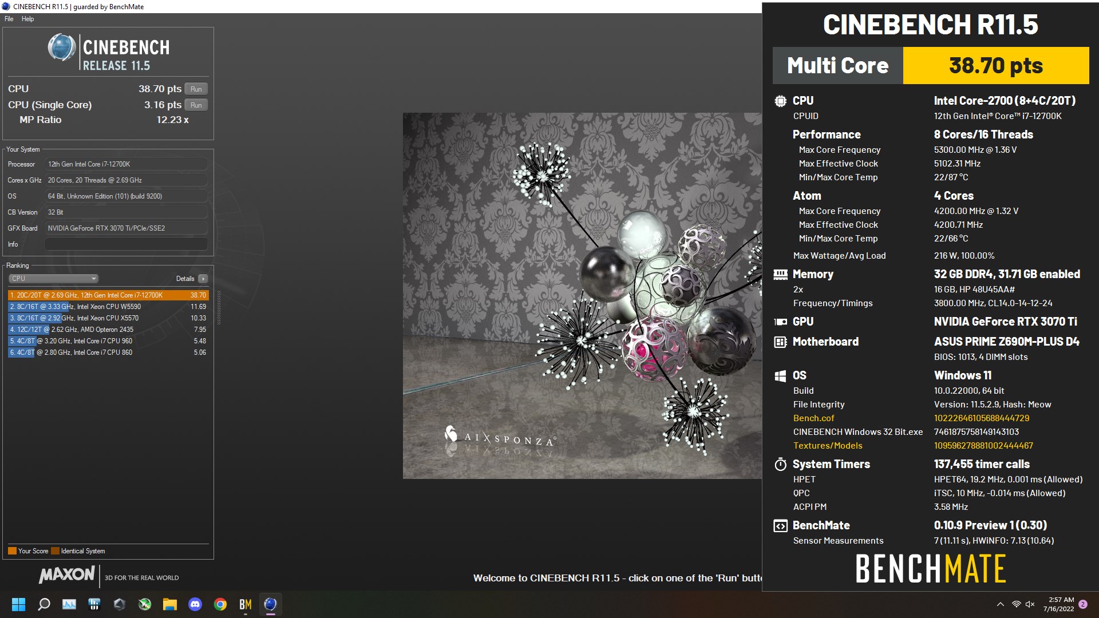The width and height of the screenshot is (1099, 618).
Task: Select ranking row AMD Opteron 2435
Action: 108,330
